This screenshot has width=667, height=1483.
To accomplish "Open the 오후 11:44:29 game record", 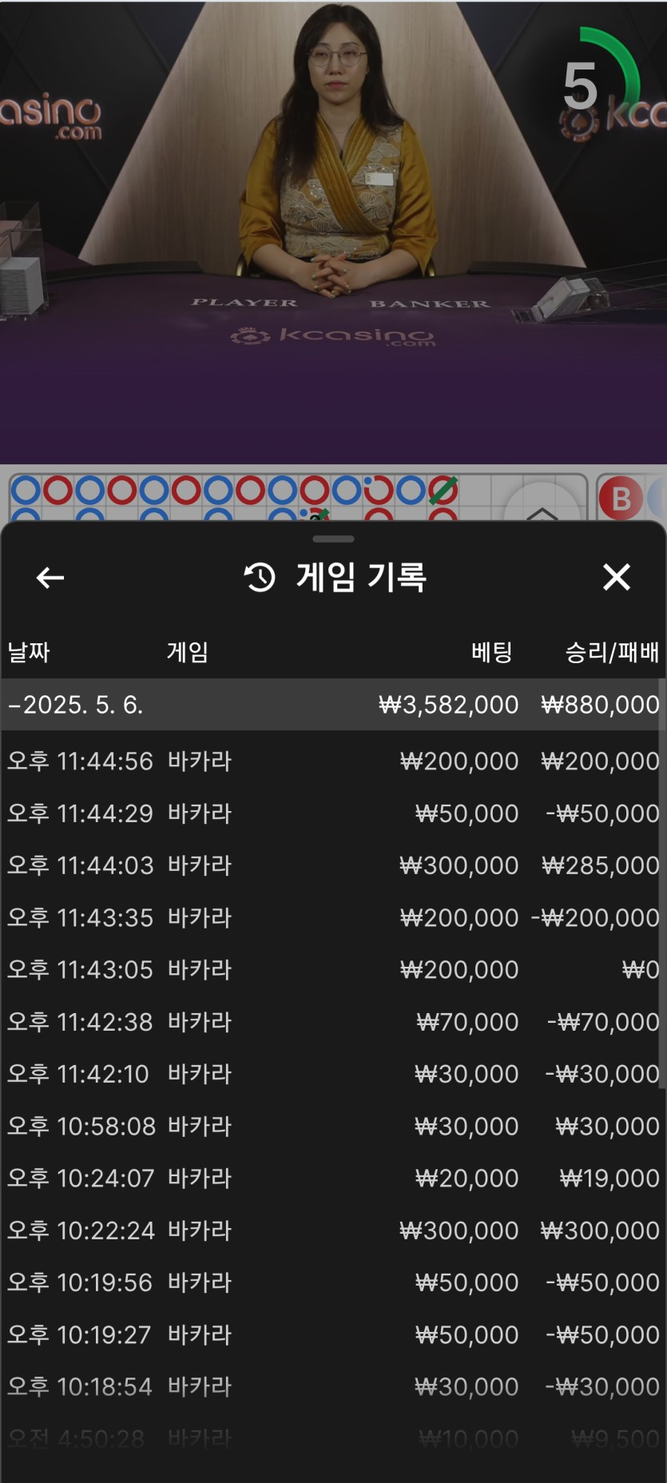I will (x=333, y=813).
